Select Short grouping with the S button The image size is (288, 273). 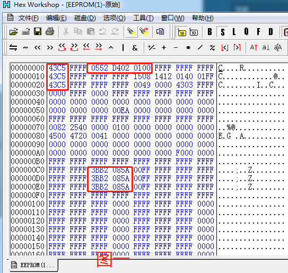222,32
